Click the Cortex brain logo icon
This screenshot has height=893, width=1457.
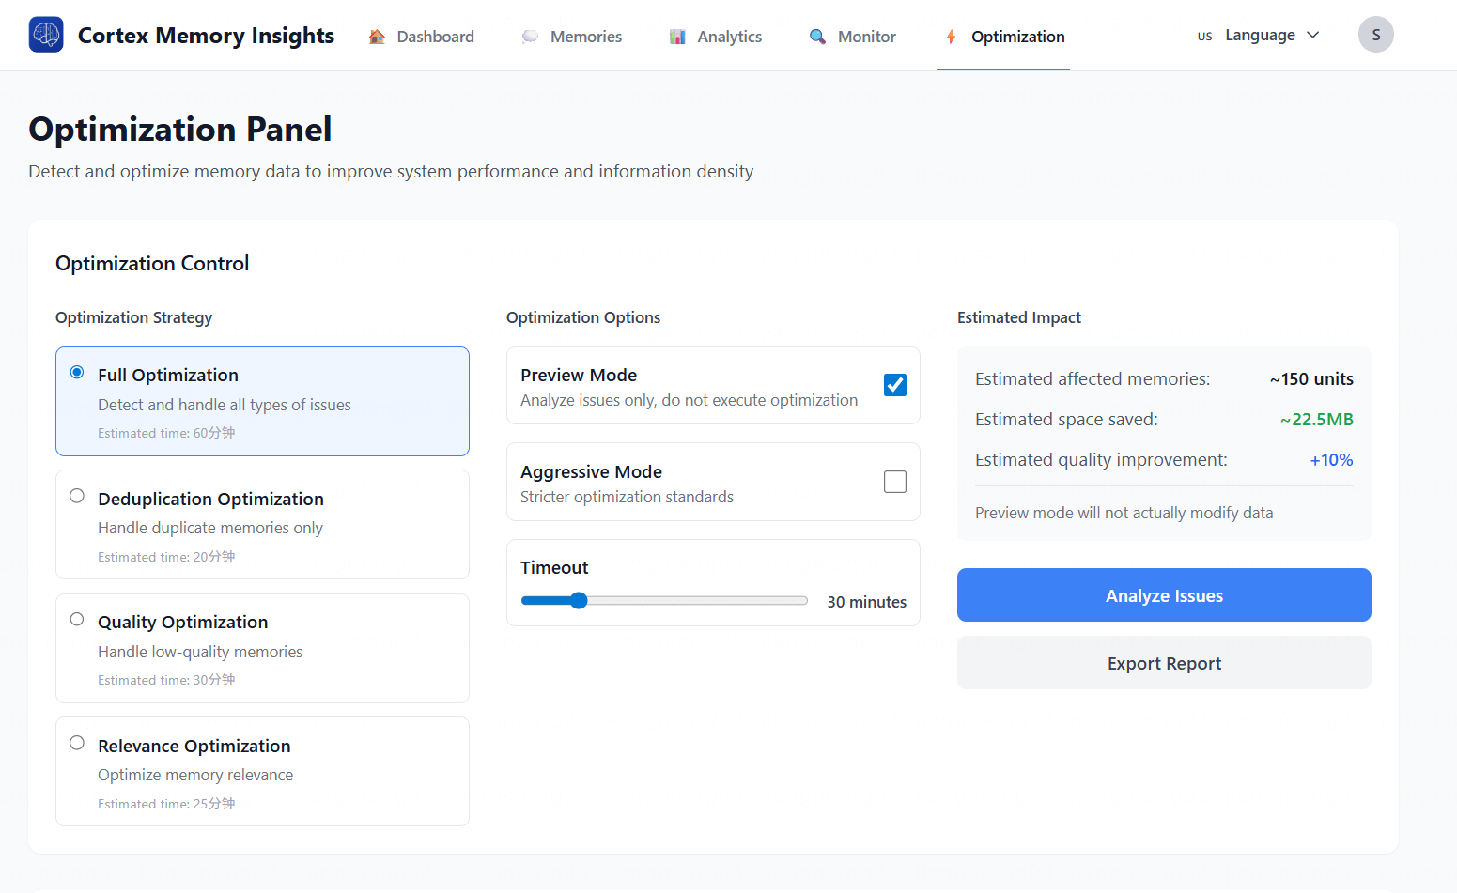[x=46, y=35]
